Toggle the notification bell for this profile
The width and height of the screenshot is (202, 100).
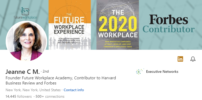click(x=193, y=59)
